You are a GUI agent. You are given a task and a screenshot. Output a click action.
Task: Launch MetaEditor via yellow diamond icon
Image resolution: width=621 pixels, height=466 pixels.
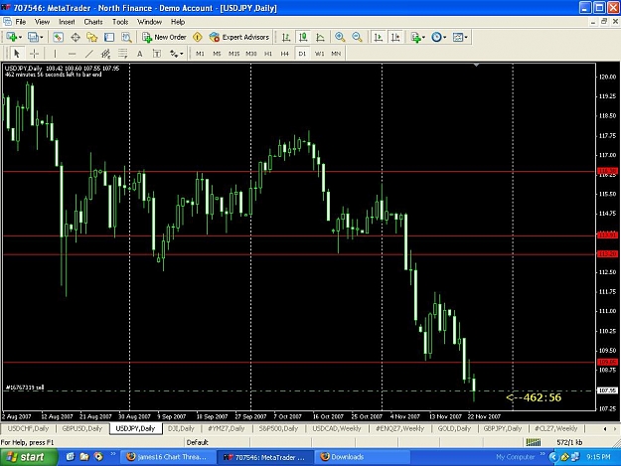198,37
